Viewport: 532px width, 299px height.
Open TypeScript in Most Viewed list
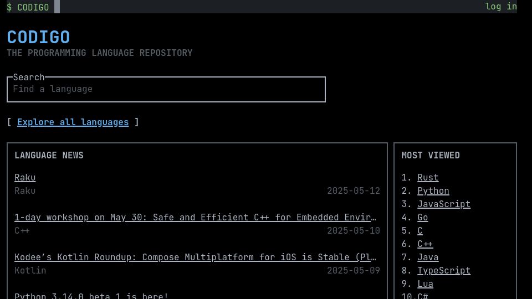pyautogui.click(x=444, y=271)
